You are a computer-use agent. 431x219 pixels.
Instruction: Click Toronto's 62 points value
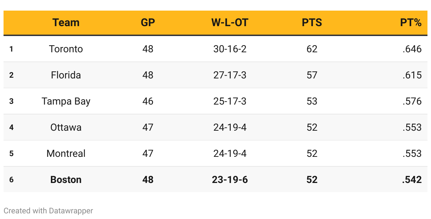pos(312,49)
